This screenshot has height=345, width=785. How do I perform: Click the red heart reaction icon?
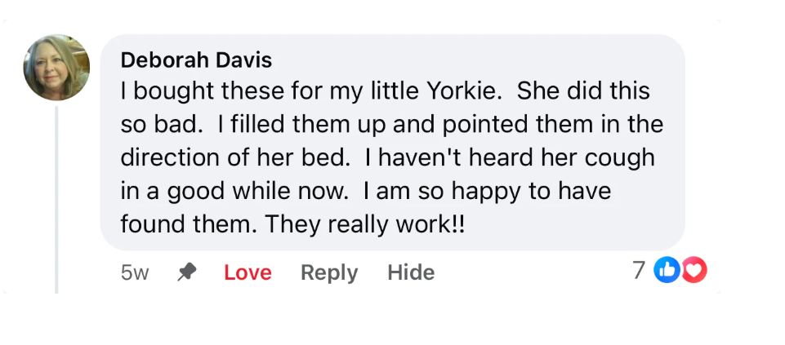[x=694, y=271]
